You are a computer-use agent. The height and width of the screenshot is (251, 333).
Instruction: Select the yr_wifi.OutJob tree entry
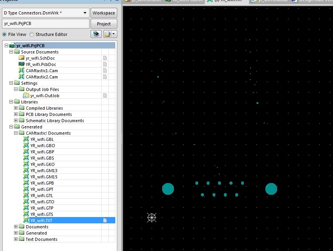click(x=45, y=96)
